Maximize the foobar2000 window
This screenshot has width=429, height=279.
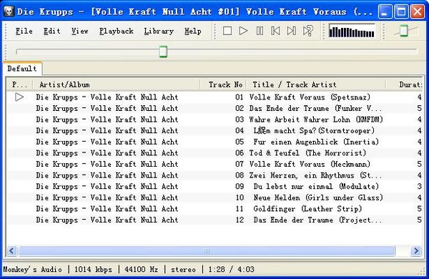click(x=401, y=11)
